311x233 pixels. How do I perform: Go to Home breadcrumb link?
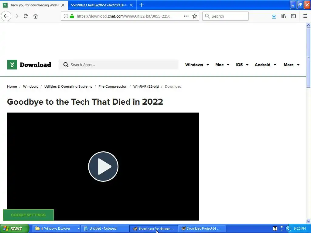(x=12, y=86)
